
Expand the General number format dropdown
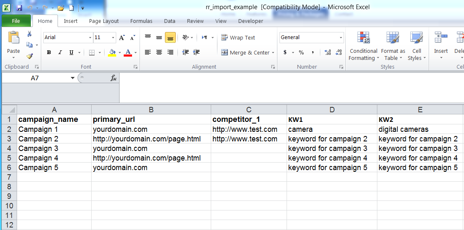(x=341, y=37)
